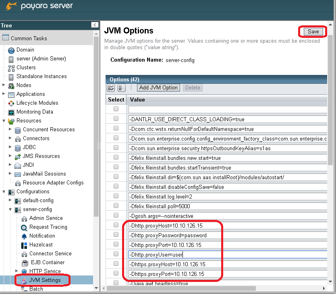Screen dimensions: 336x294
Task: Click the options table horizontal scrollbar
Action: 181,288
